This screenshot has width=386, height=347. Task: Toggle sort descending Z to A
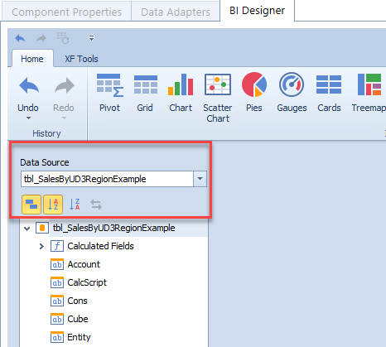click(75, 205)
